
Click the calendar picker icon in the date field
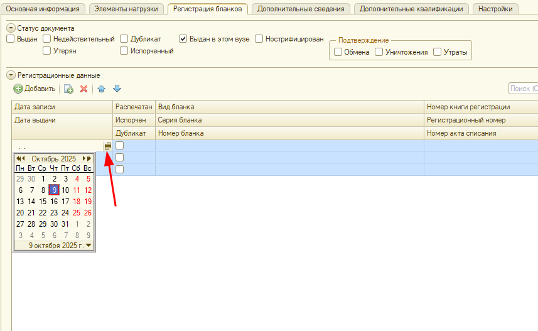107,146
